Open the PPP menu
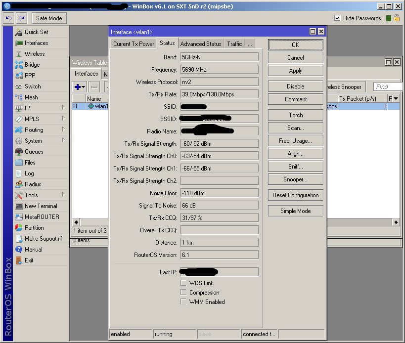Viewport: 405px width, 343px height. pyautogui.click(x=30, y=75)
